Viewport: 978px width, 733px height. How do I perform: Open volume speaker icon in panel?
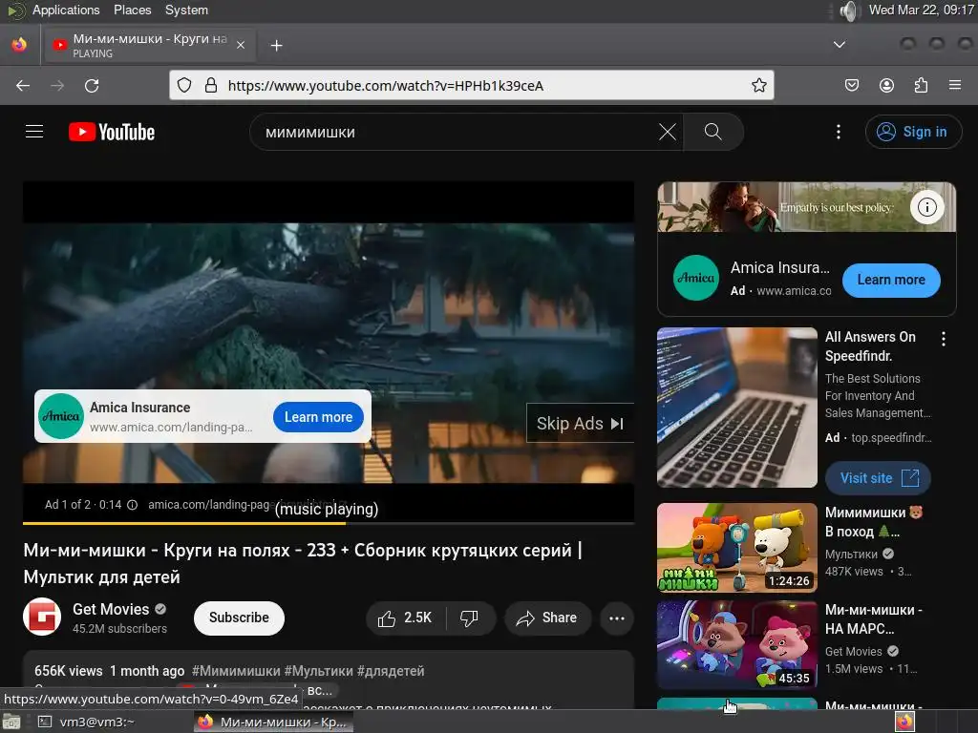pos(848,10)
